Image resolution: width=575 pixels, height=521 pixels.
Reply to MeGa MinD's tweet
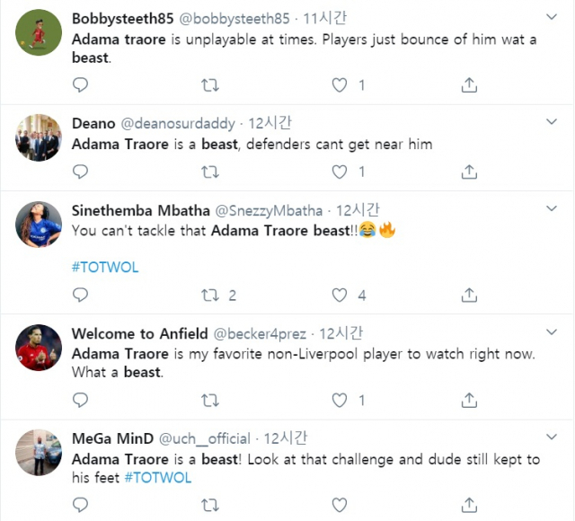[x=80, y=505]
